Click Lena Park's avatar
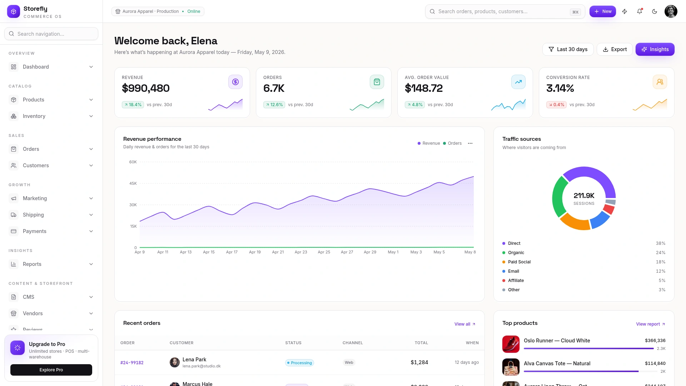 pyautogui.click(x=175, y=362)
